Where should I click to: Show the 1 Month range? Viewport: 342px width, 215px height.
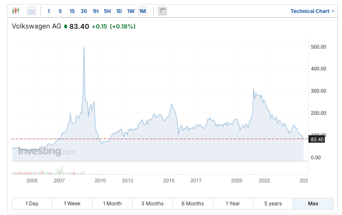(x=112, y=203)
